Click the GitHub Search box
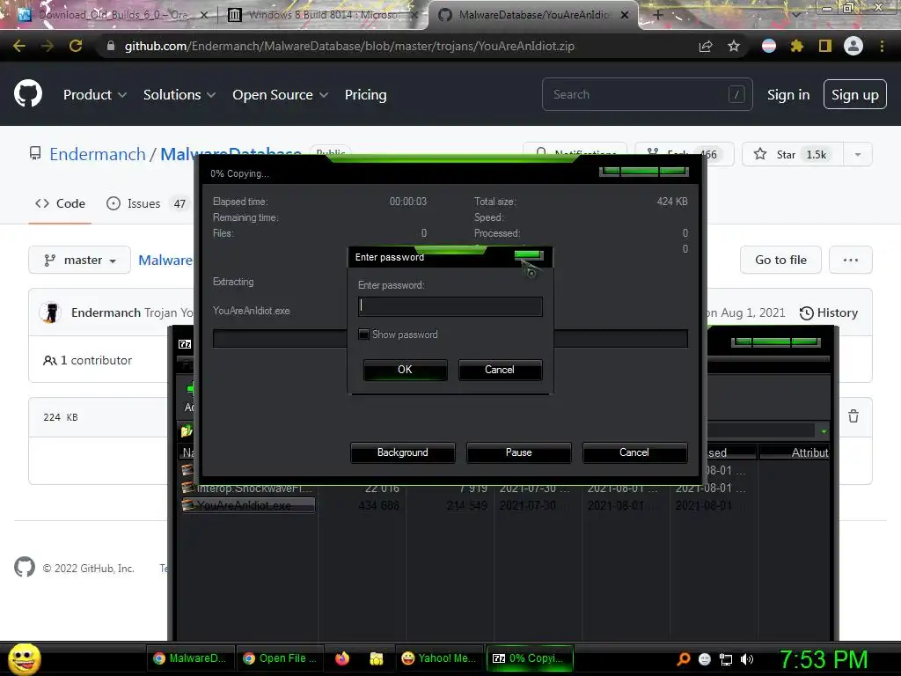The width and height of the screenshot is (901, 676). click(x=647, y=94)
